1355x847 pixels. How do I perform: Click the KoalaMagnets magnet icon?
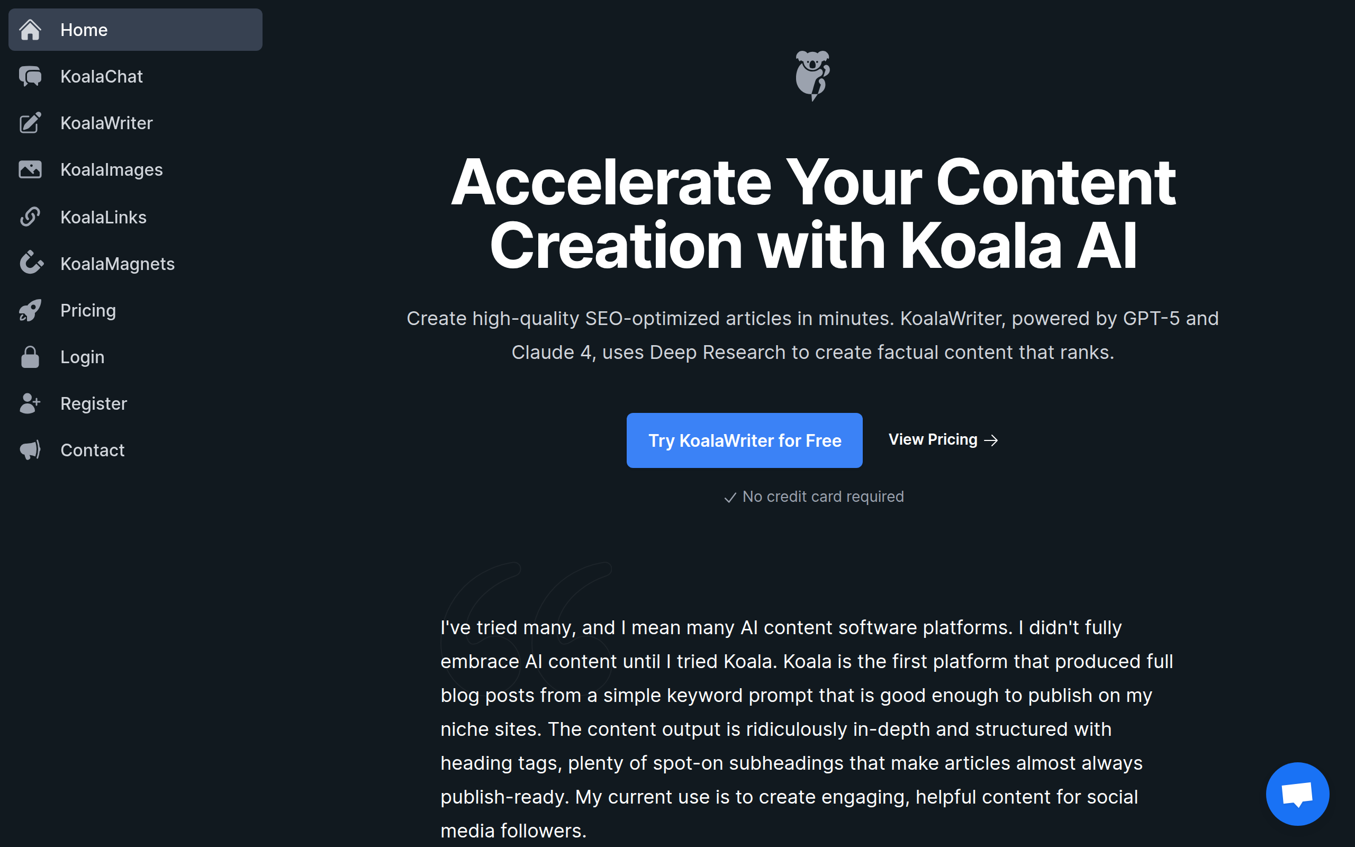30,263
